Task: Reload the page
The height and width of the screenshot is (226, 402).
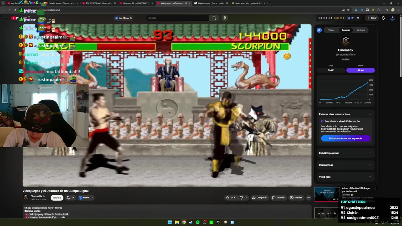Action: [14, 10]
